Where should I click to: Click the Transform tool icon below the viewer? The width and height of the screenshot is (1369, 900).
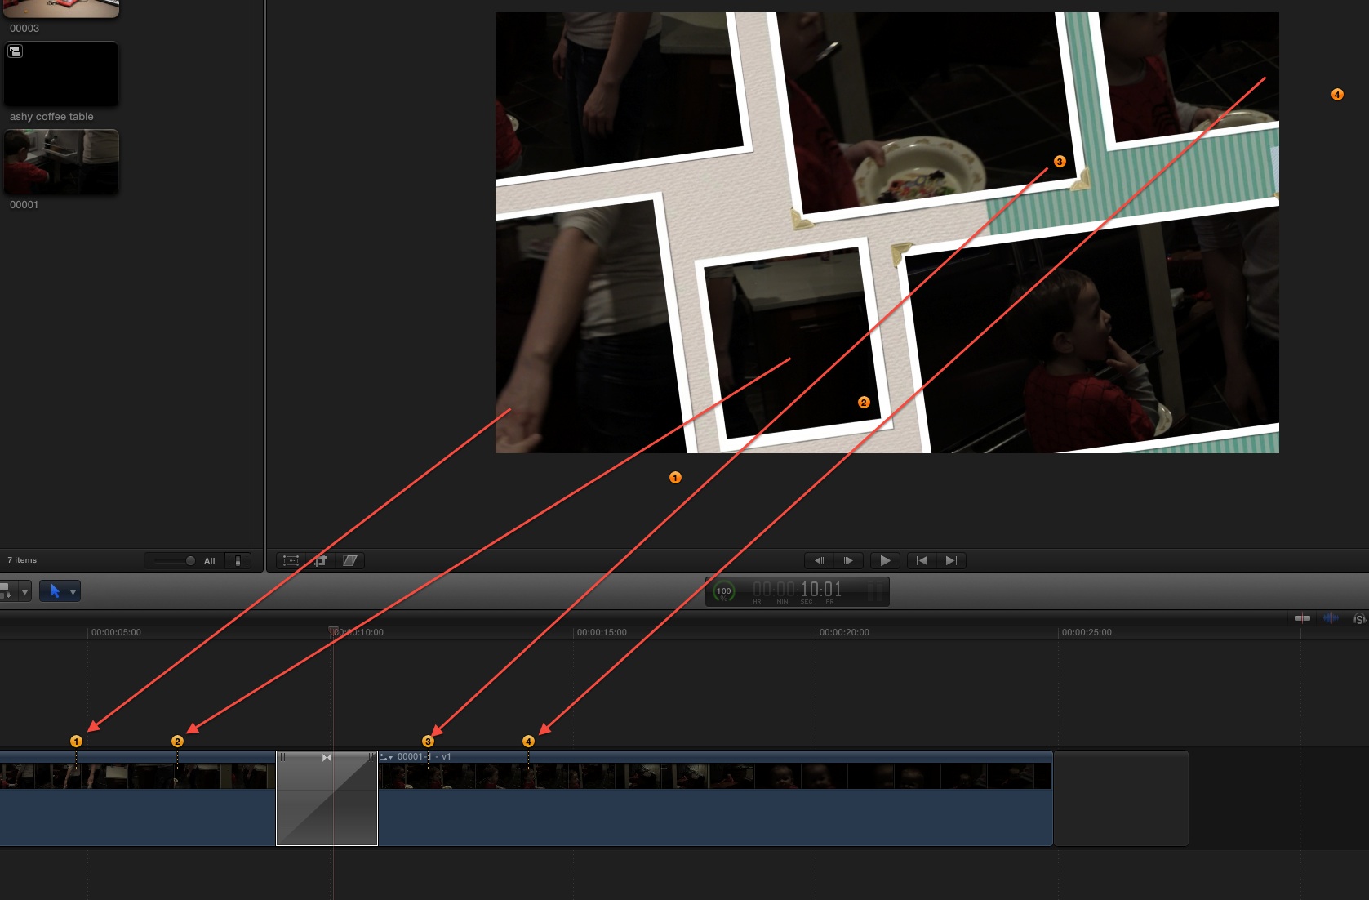[x=291, y=560]
